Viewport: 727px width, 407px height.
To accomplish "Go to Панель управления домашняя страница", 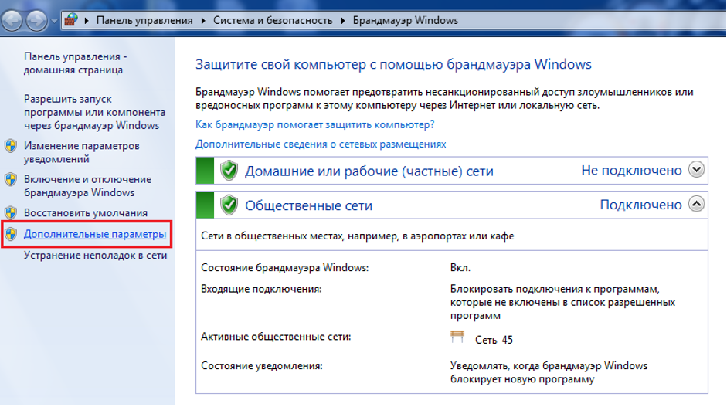I will (75, 63).
